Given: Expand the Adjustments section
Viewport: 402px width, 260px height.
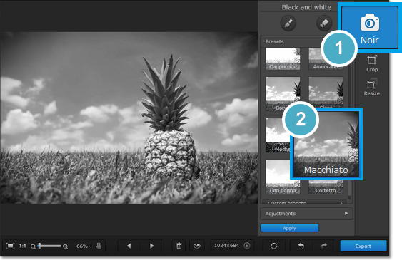Looking at the screenshot, I should coord(306,214).
